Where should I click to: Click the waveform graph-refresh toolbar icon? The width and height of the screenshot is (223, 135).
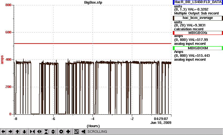click(76, 132)
